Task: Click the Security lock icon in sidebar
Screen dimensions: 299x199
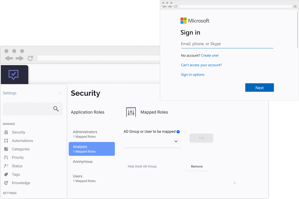Action: point(6,132)
